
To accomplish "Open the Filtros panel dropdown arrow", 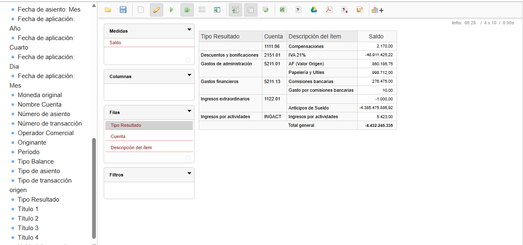I will [x=189, y=174].
